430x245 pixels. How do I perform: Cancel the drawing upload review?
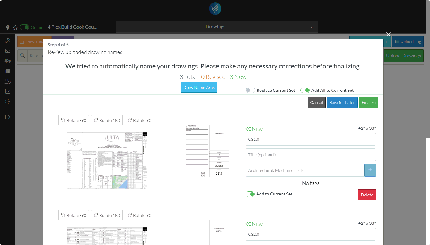[316, 102]
